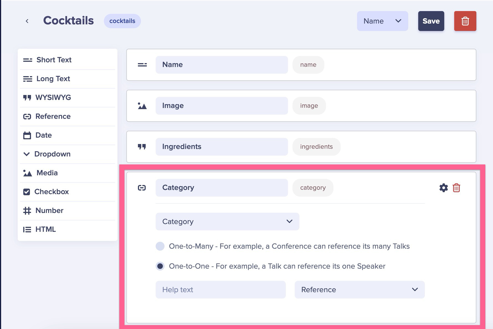This screenshot has height=329, width=493.
Task: Select the Long Text field type icon
Action: tap(27, 79)
